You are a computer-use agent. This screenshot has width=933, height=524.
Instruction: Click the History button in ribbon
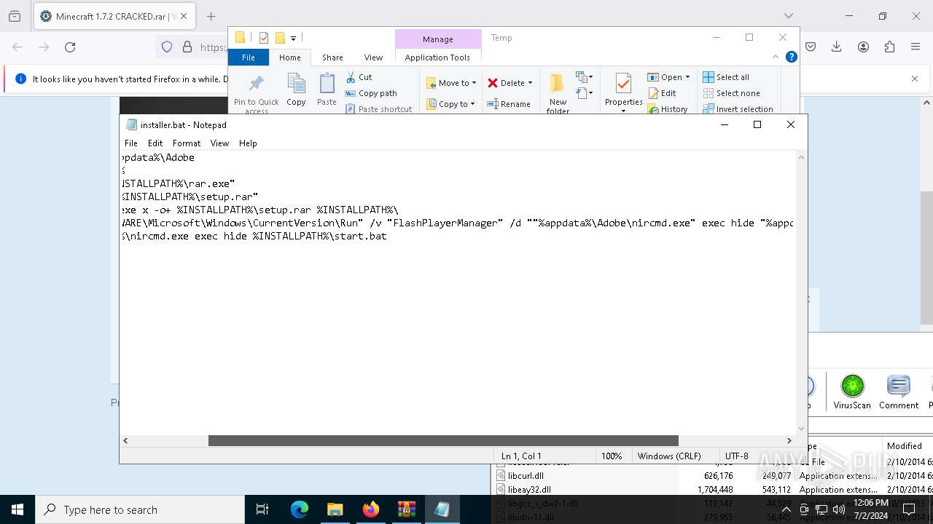click(x=668, y=109)
